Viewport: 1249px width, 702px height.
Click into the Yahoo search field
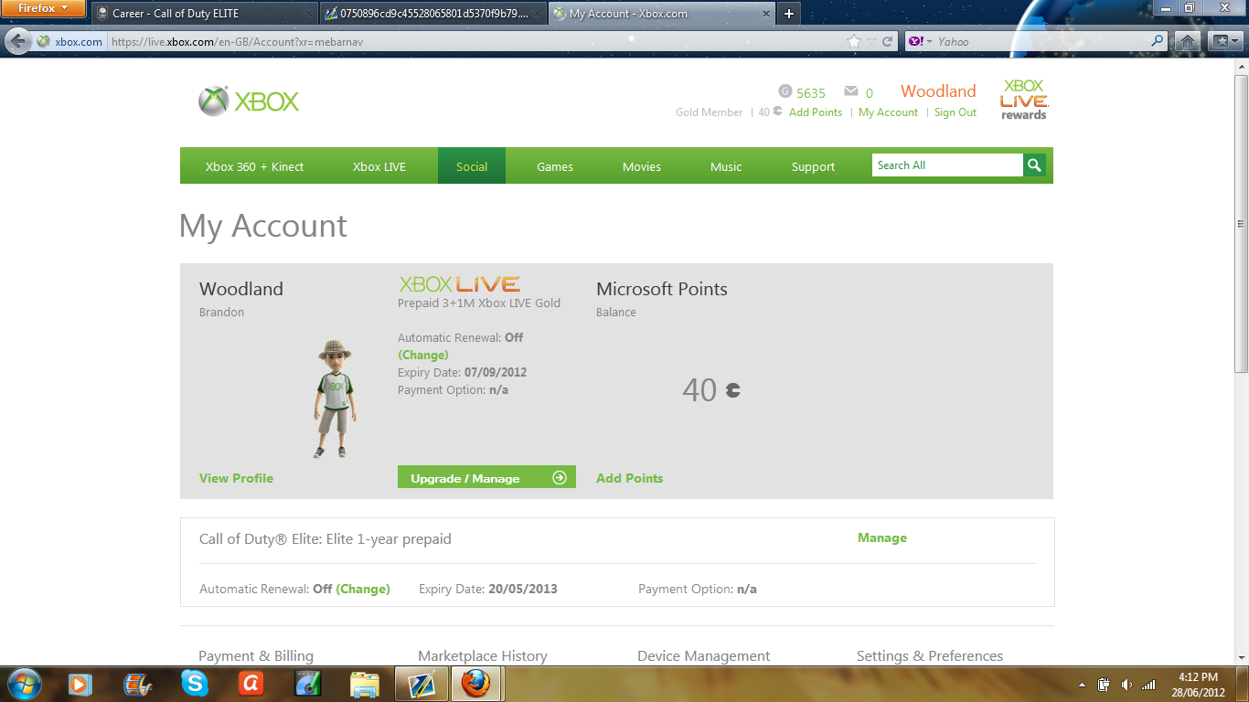tap(1042, 41)
